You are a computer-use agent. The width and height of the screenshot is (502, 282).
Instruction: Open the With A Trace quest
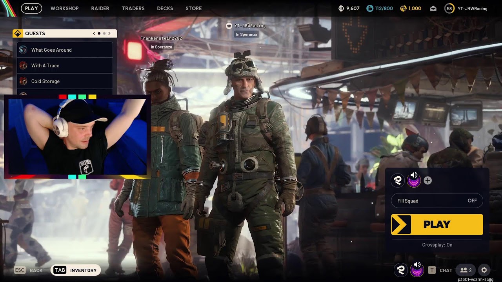tap(65, 65)
